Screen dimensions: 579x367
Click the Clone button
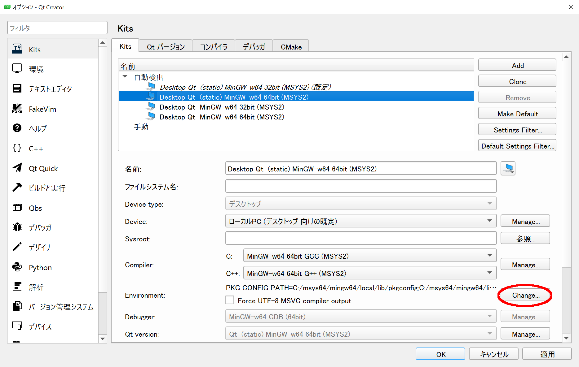point(517,81)
